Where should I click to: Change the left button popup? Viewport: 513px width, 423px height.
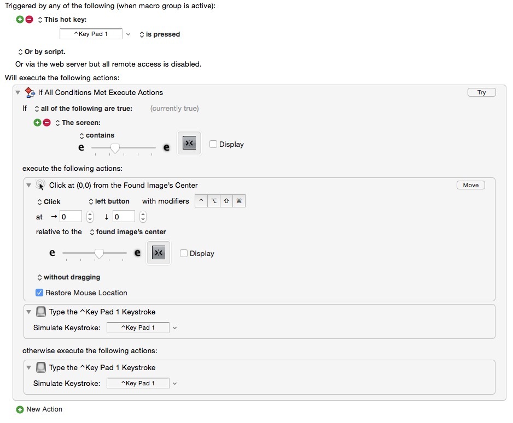tap(109, 201)
